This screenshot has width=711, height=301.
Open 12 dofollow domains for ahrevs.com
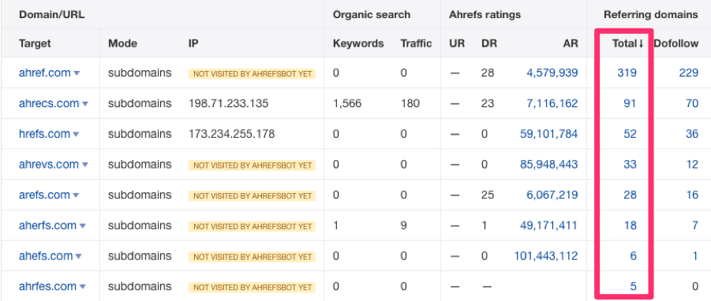click(692, 165)
